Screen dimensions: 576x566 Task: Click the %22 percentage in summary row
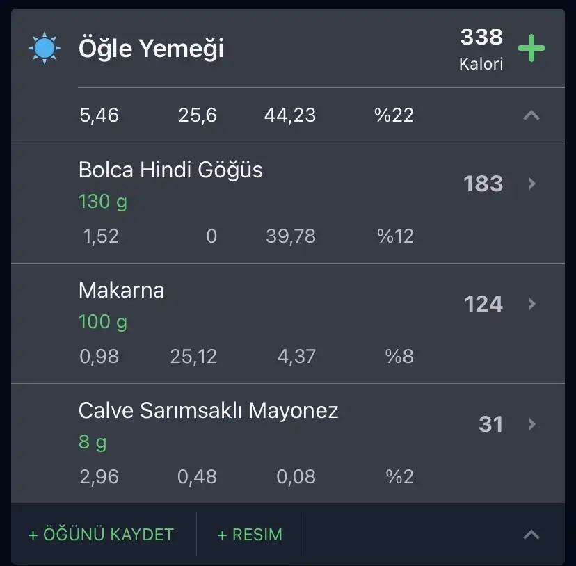(x=394, y=115)
